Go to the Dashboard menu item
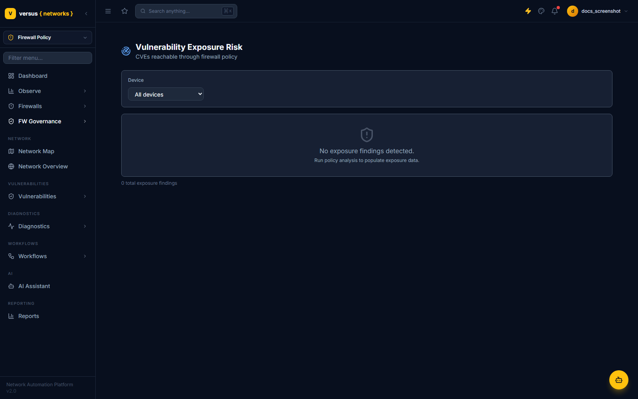638x399 pixels. click(48, 76)
